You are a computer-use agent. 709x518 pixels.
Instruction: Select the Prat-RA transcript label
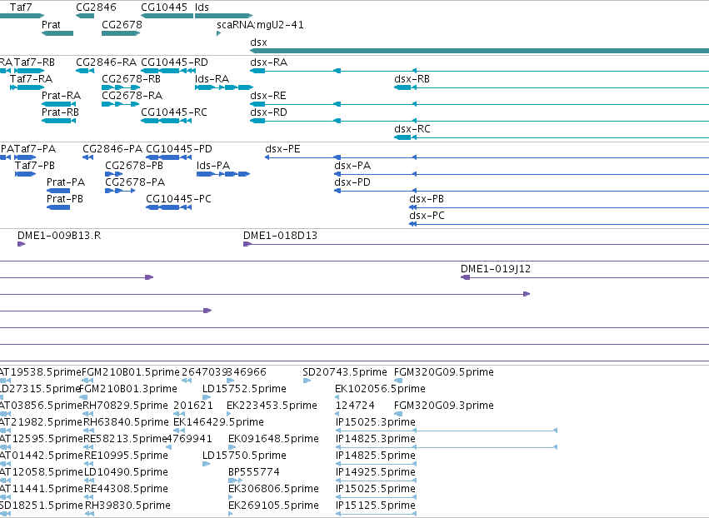(61, 96)
